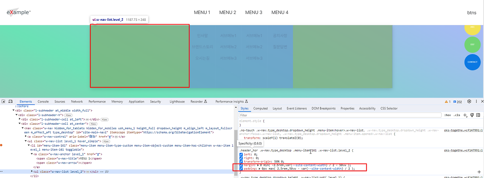Expand the l-subheader-cell at_left div node

pyautogui.click(x=20, y=119)
